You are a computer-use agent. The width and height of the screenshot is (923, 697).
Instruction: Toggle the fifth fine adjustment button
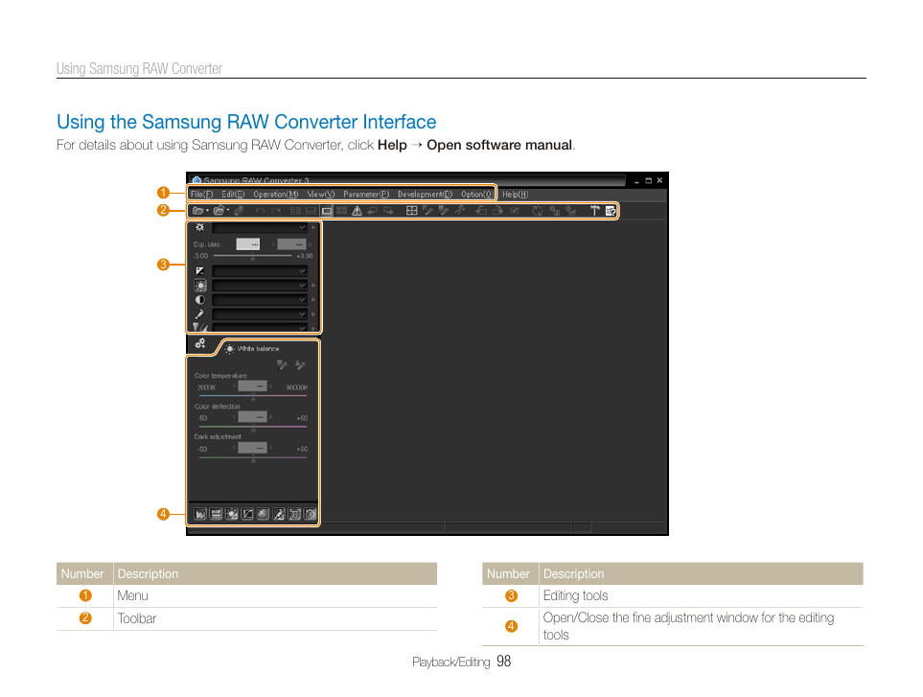click(264, 515)
